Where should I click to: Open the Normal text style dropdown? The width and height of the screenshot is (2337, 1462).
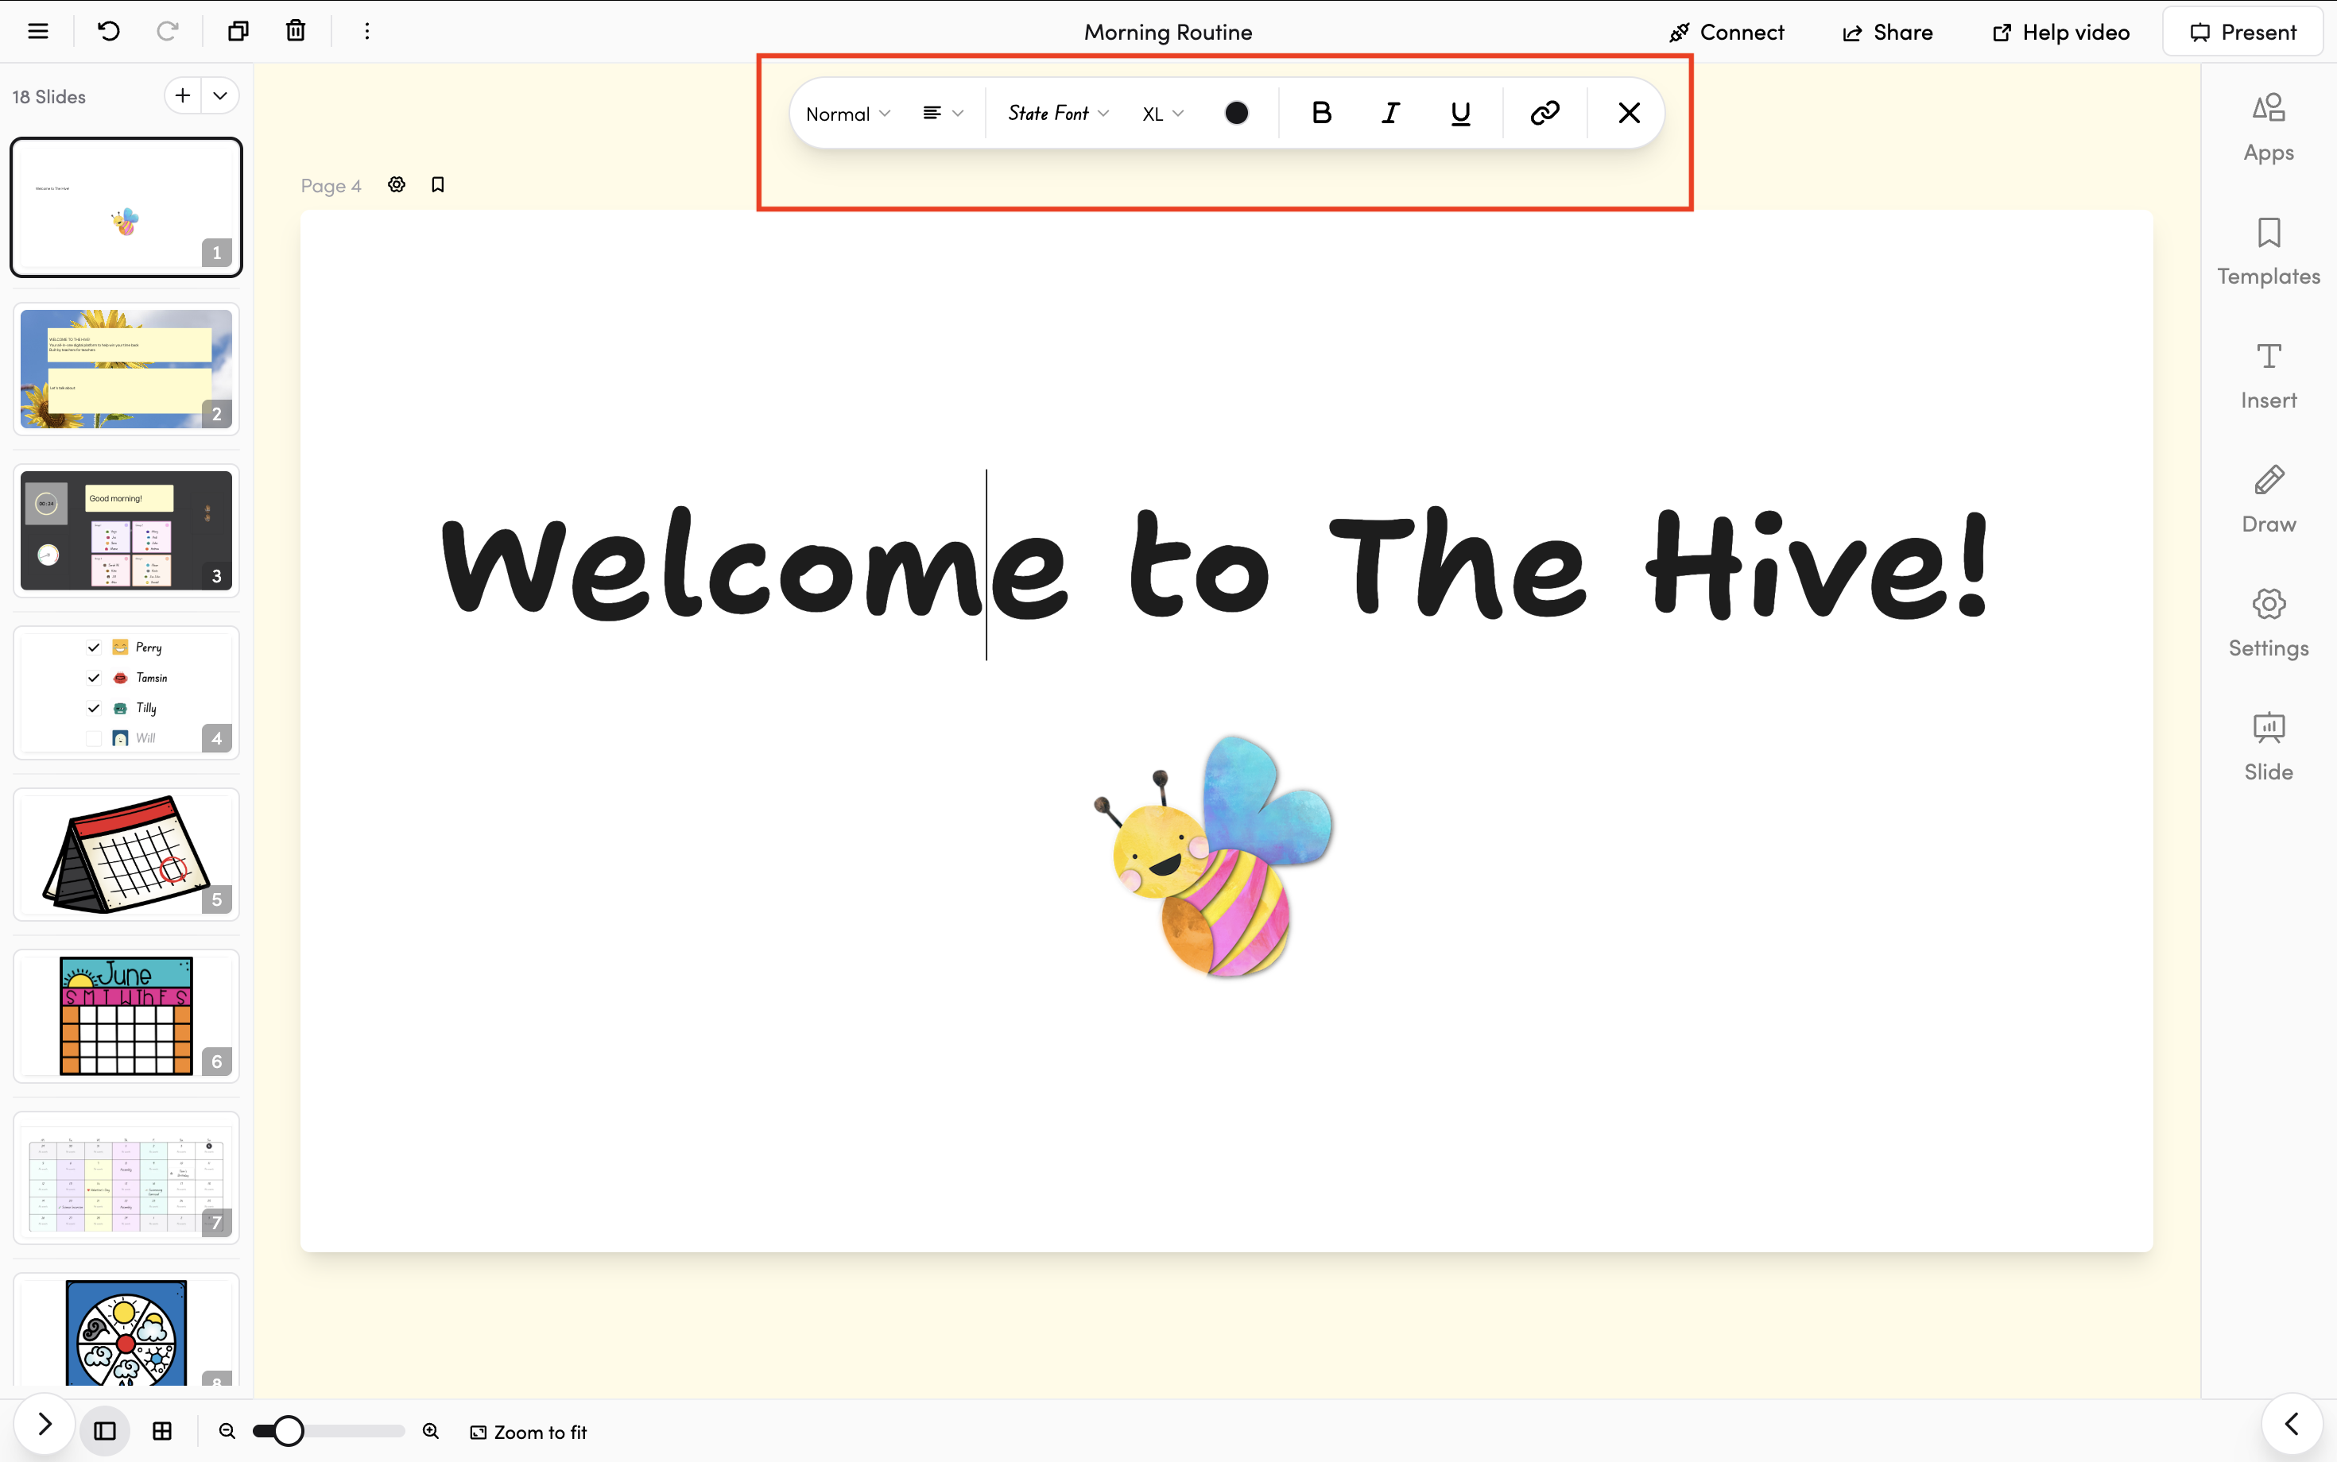click(x=847, y=114)
